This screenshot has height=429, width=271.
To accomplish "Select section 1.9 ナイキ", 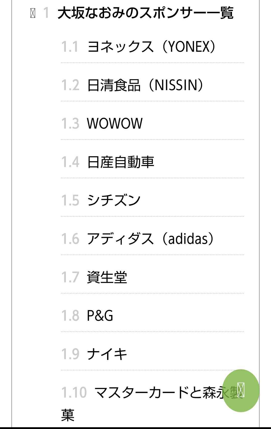I will click(x=107, y=354).
